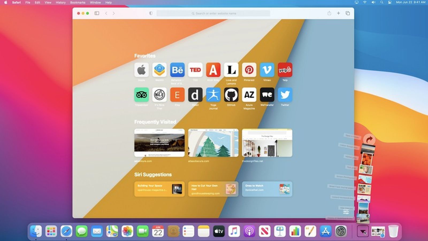Viewport: 428px width, 241px height.
Task: Open Ones to Watch Siri suggestion
Action: pos(267,189)
